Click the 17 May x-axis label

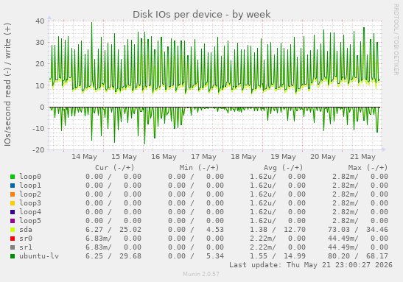point(203,157)
